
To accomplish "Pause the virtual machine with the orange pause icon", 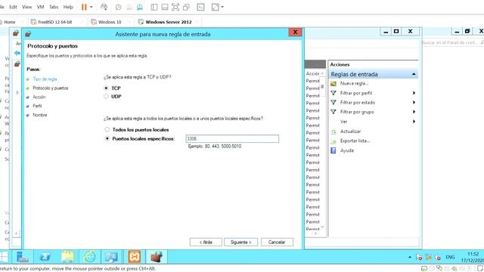I will tap(84, 7).
